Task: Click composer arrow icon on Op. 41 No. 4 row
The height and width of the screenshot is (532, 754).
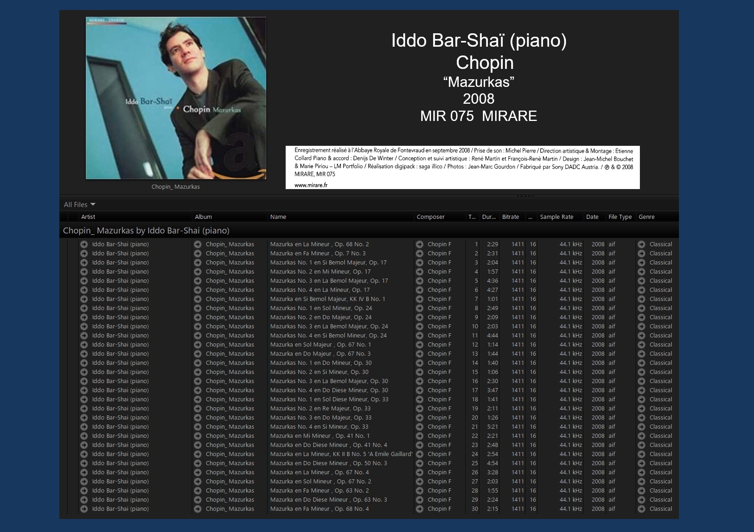Action: 420,445
